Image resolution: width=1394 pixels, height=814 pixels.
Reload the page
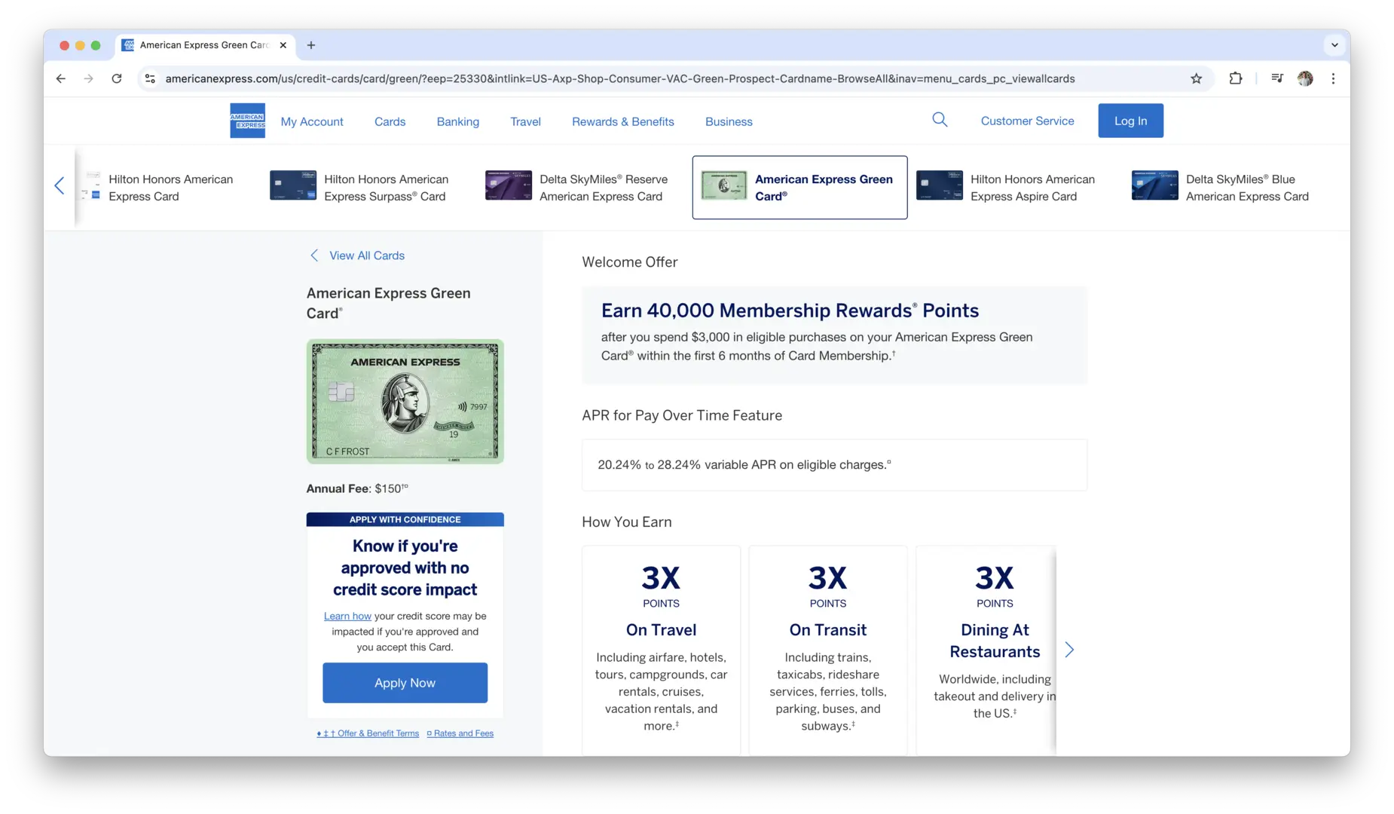coord(117,78)
